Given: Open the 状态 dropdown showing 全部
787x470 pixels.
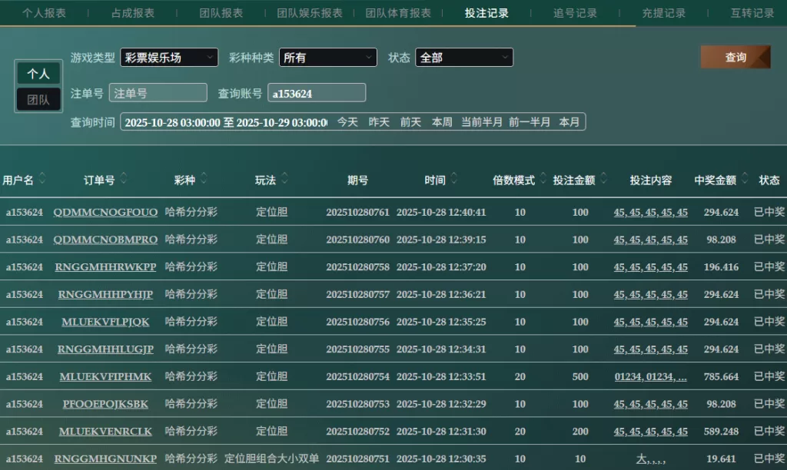Looking at the screenshot, I should 463,58.
